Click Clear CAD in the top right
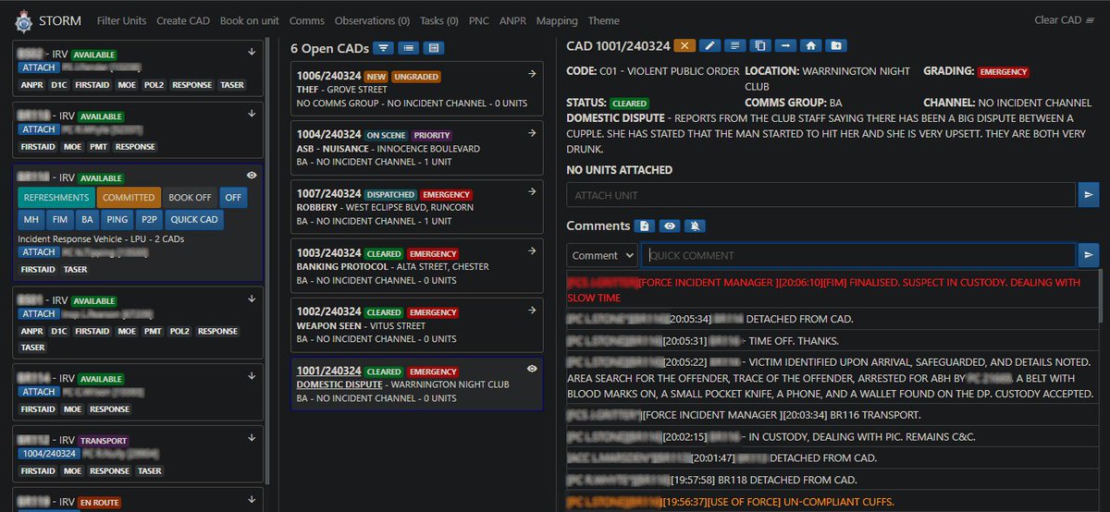The image size is (1110, 512). tap(1064, 20)
